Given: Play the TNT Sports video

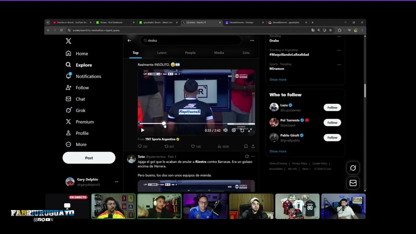Looking at the screenshot, I should [142, 130].
